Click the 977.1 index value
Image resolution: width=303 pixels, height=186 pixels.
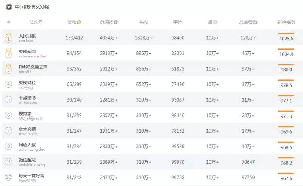[x=286, y=101]
